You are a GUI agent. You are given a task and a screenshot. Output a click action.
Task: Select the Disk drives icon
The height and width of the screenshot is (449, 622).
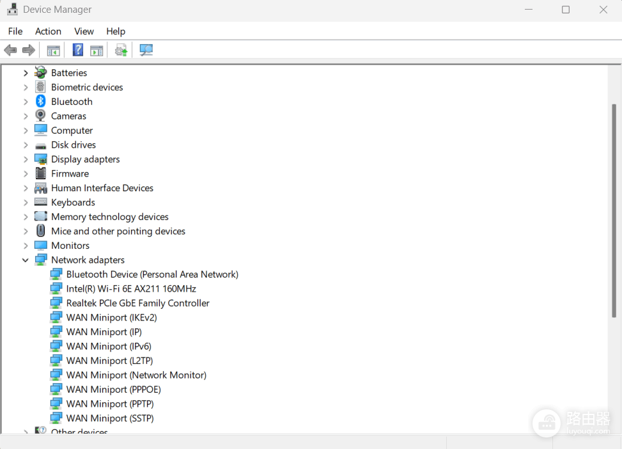pyautogui.click(x=40, y=146)
